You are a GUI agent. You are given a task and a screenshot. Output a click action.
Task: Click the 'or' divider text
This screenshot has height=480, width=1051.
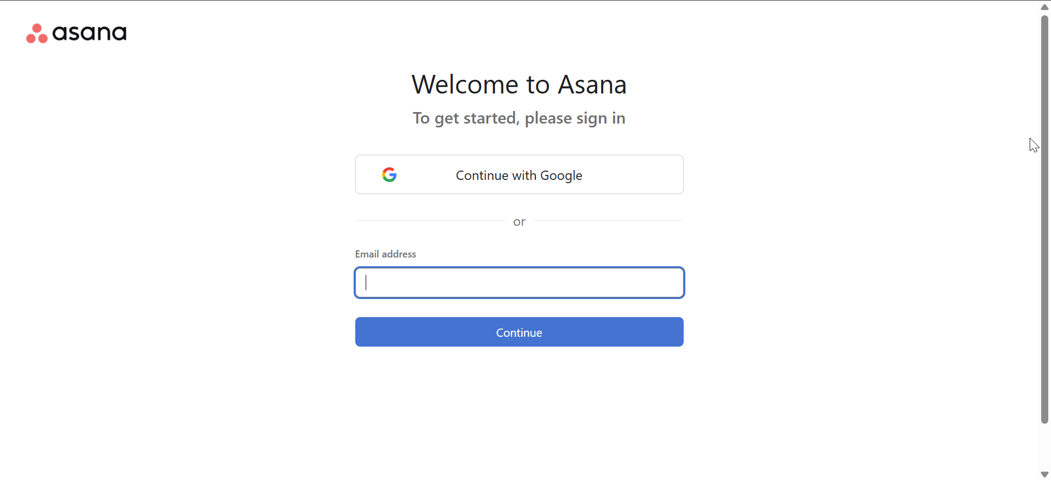click(x=519, y=221)
